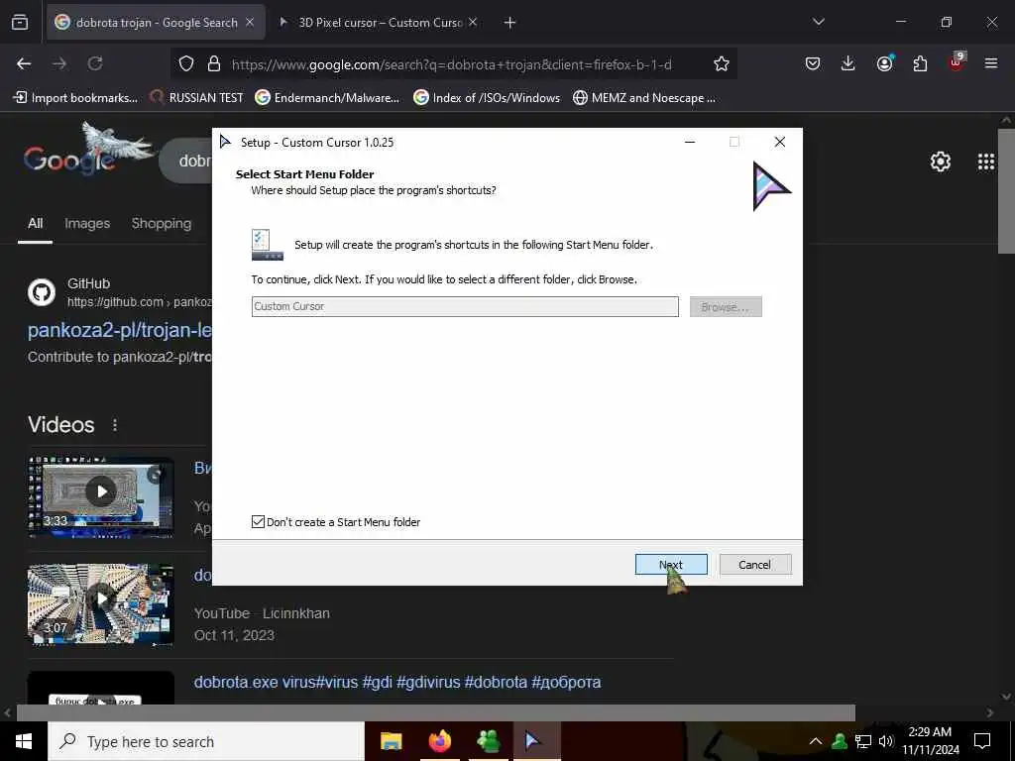Open the network tray icon
The width and height of the screenshot is (1015, 761).
[863, 741]
